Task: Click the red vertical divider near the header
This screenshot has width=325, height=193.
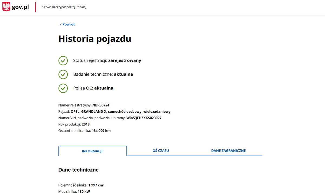Action: click(x=35, y=7)
